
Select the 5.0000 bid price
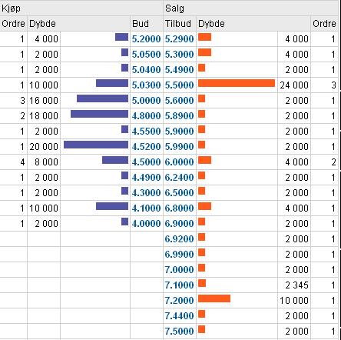[x=146, y=101]
